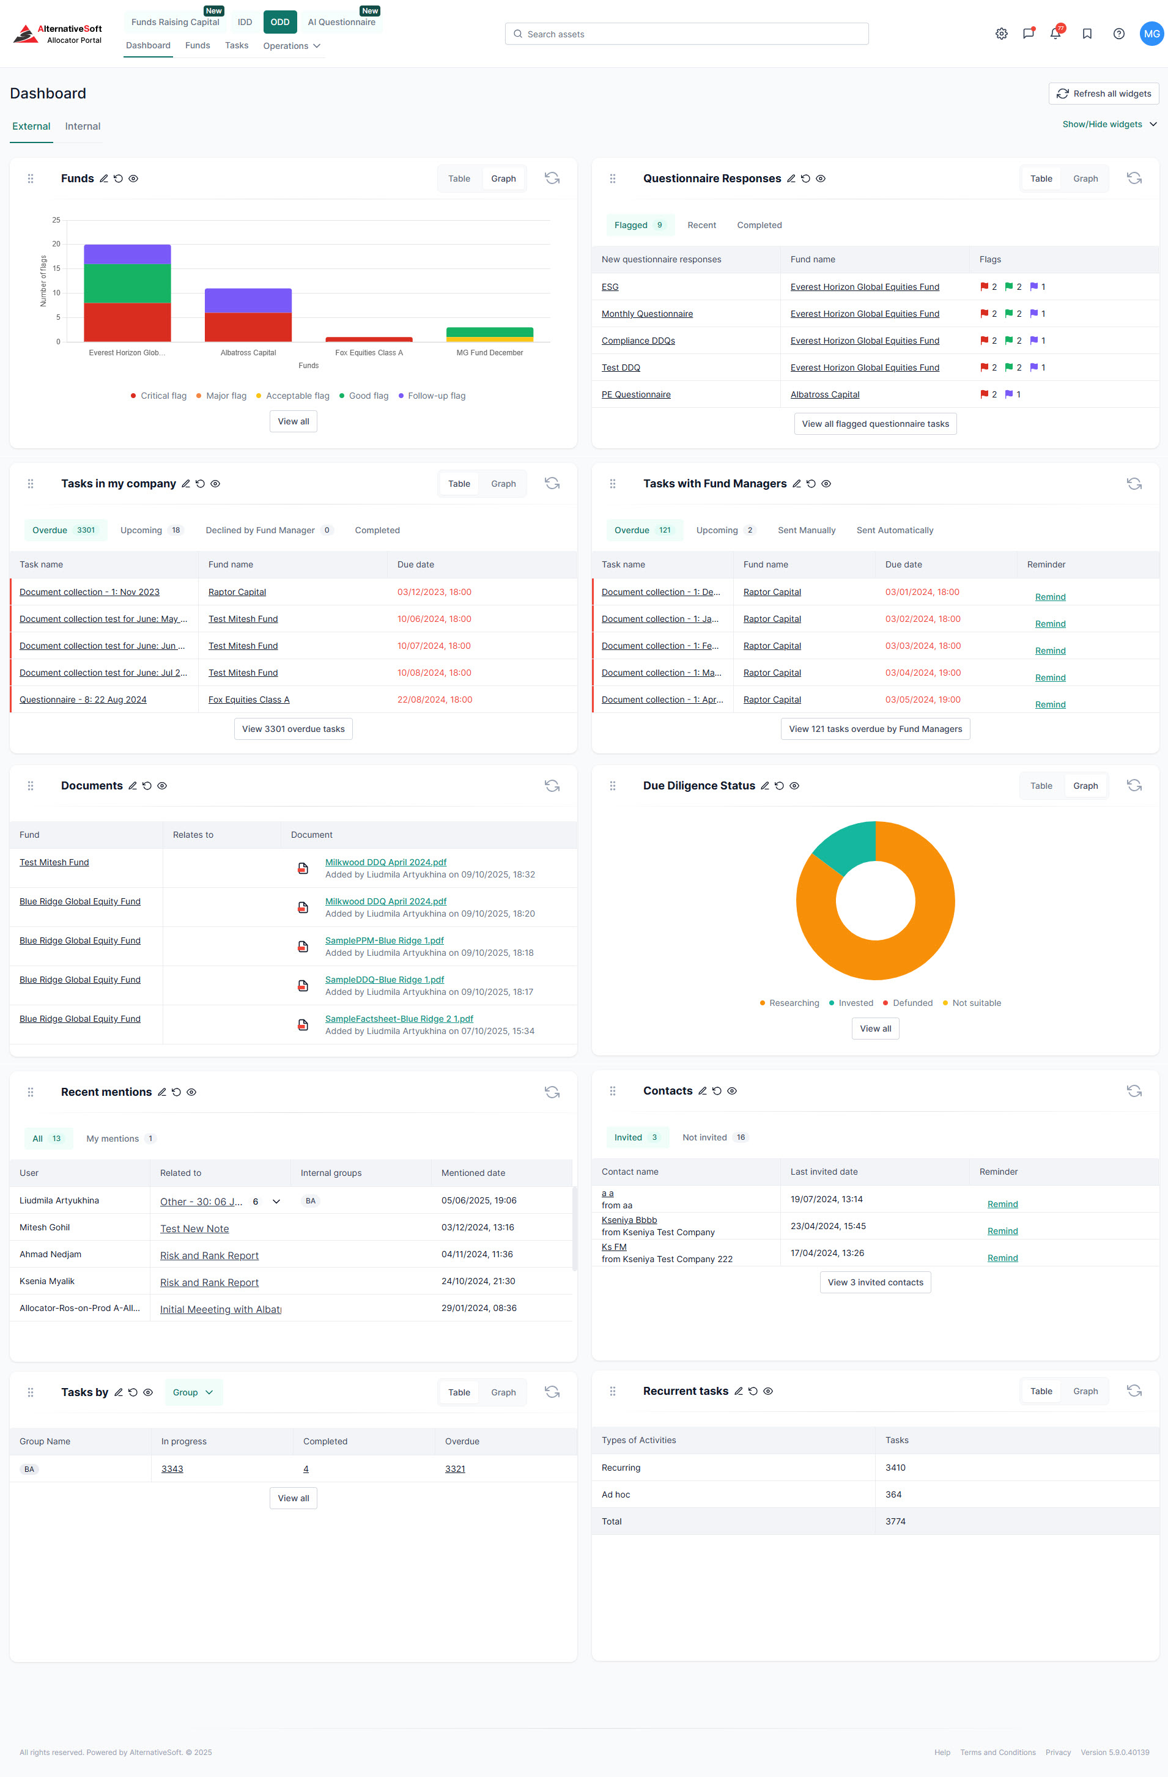Open the Raptor Capital fund link
1168x1777 pixels.
237,591
